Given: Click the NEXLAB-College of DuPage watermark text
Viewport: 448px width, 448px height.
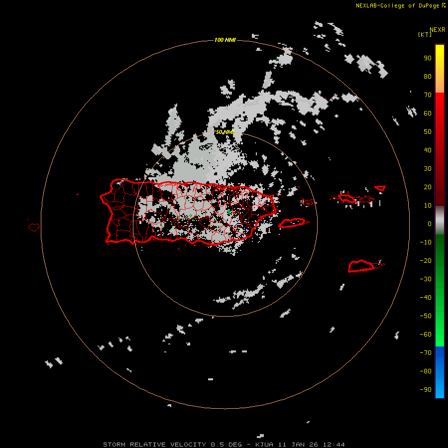Looking at the screenshot, I should (x=400, y=5).
